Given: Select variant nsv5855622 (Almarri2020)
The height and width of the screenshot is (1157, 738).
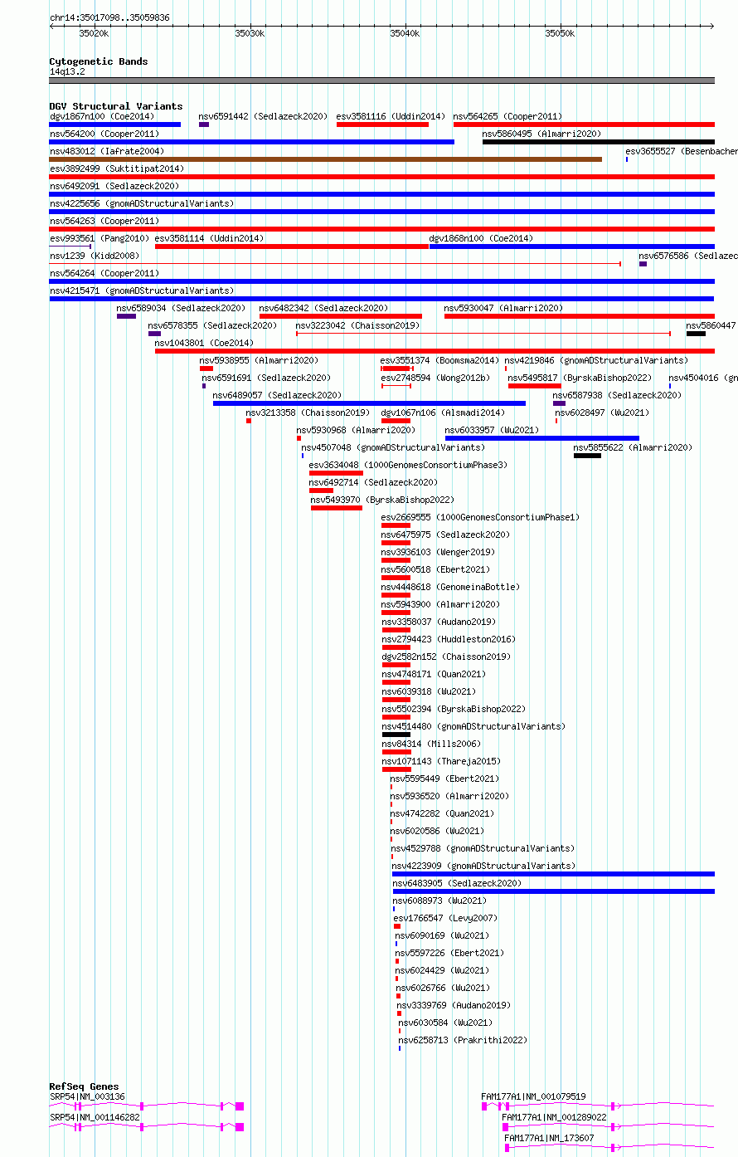Looking at the screenshot, I should click(587, 456).
